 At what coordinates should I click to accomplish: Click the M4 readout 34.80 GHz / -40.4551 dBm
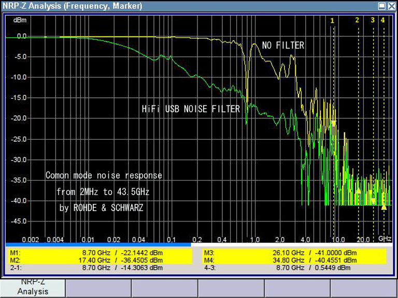click(x=294, y=260)
